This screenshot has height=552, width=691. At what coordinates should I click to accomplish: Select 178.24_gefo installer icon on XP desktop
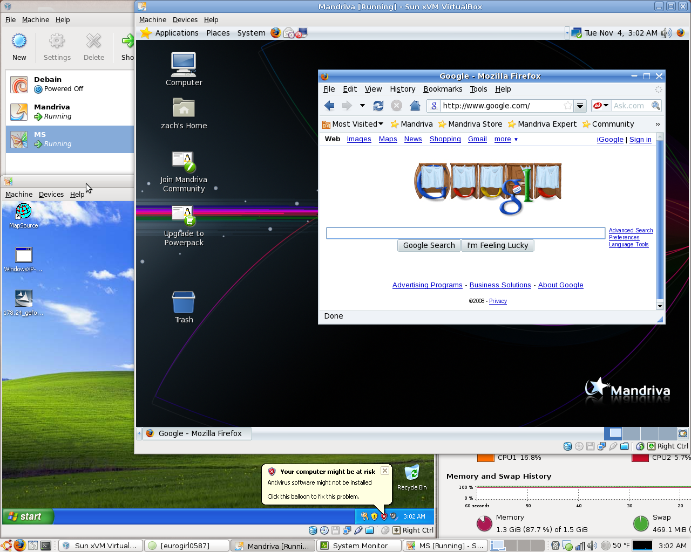pyautogui.click(x=24, y=299)
